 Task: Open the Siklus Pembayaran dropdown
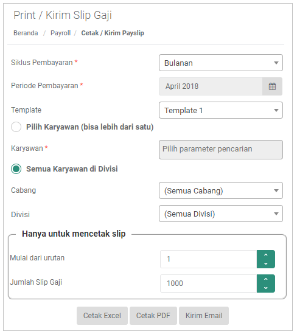coord(221,63)
